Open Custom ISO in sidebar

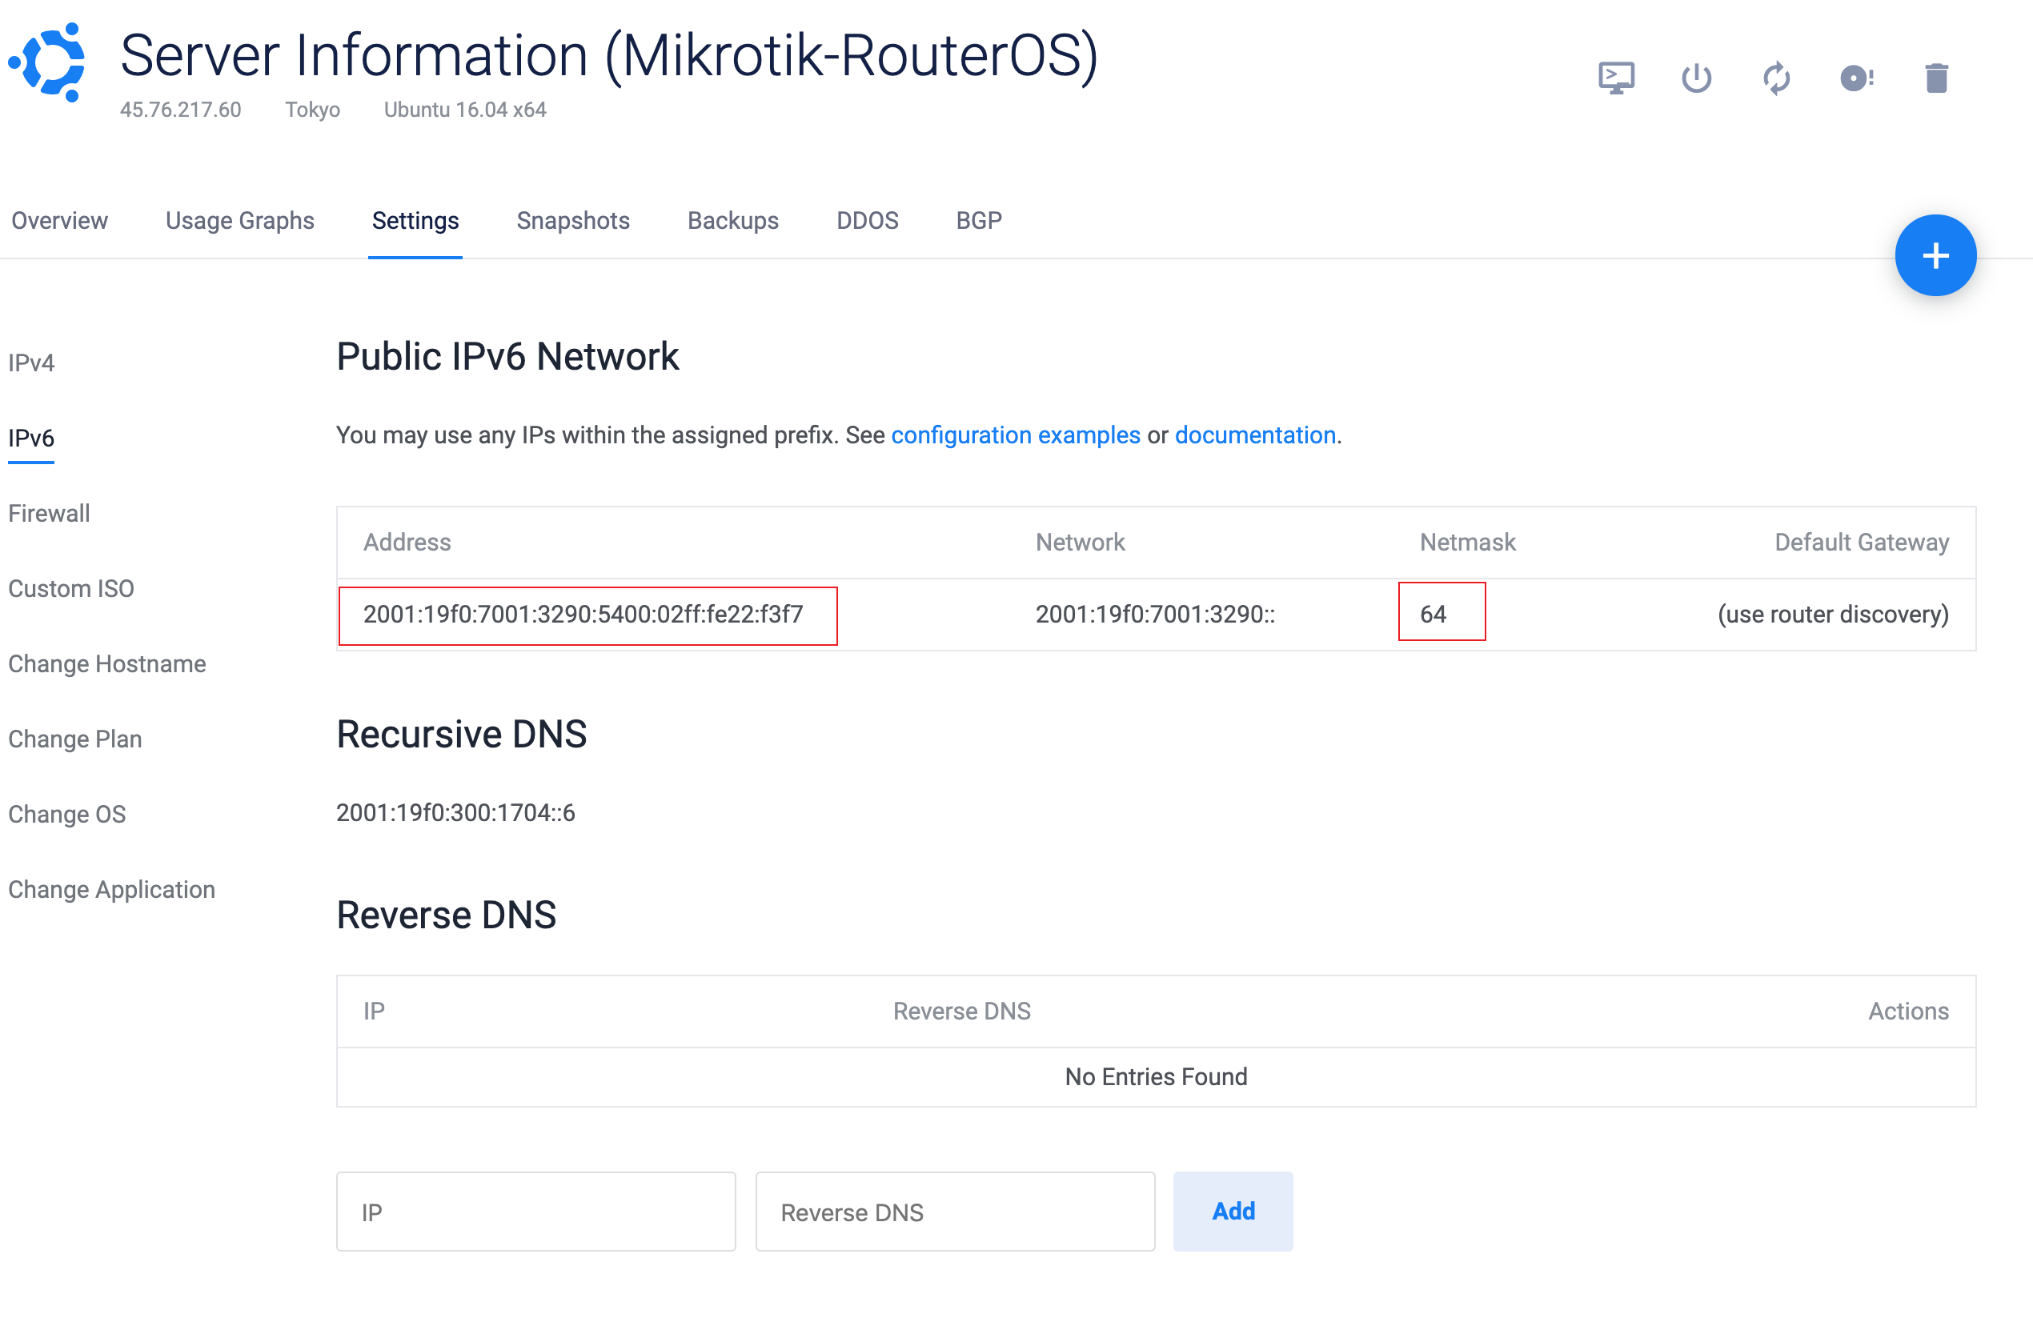(x=71, y=588)
